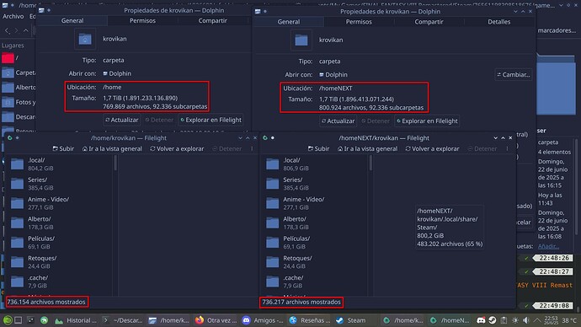Click the clipboard tray icon
The width and height of the screenshot is (581, 327).
point(504,320)
